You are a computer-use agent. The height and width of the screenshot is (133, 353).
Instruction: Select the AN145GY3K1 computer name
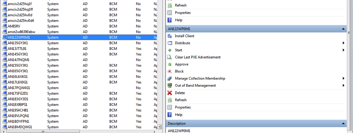[18, 54]
